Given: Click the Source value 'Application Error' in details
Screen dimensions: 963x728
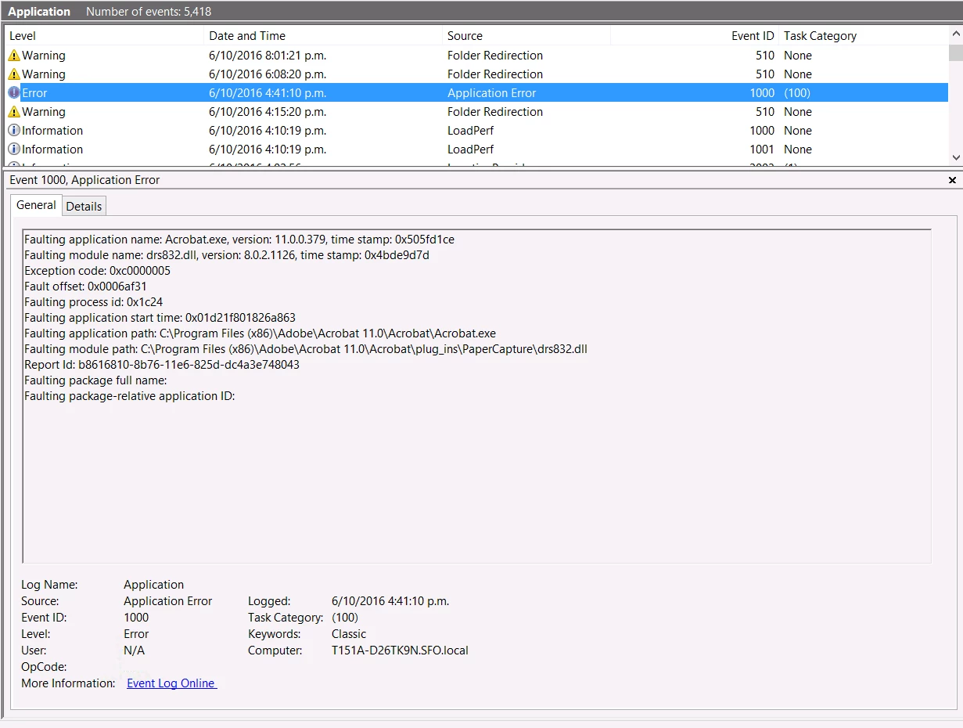Looking at the screenshot, I should click(167, 601).
